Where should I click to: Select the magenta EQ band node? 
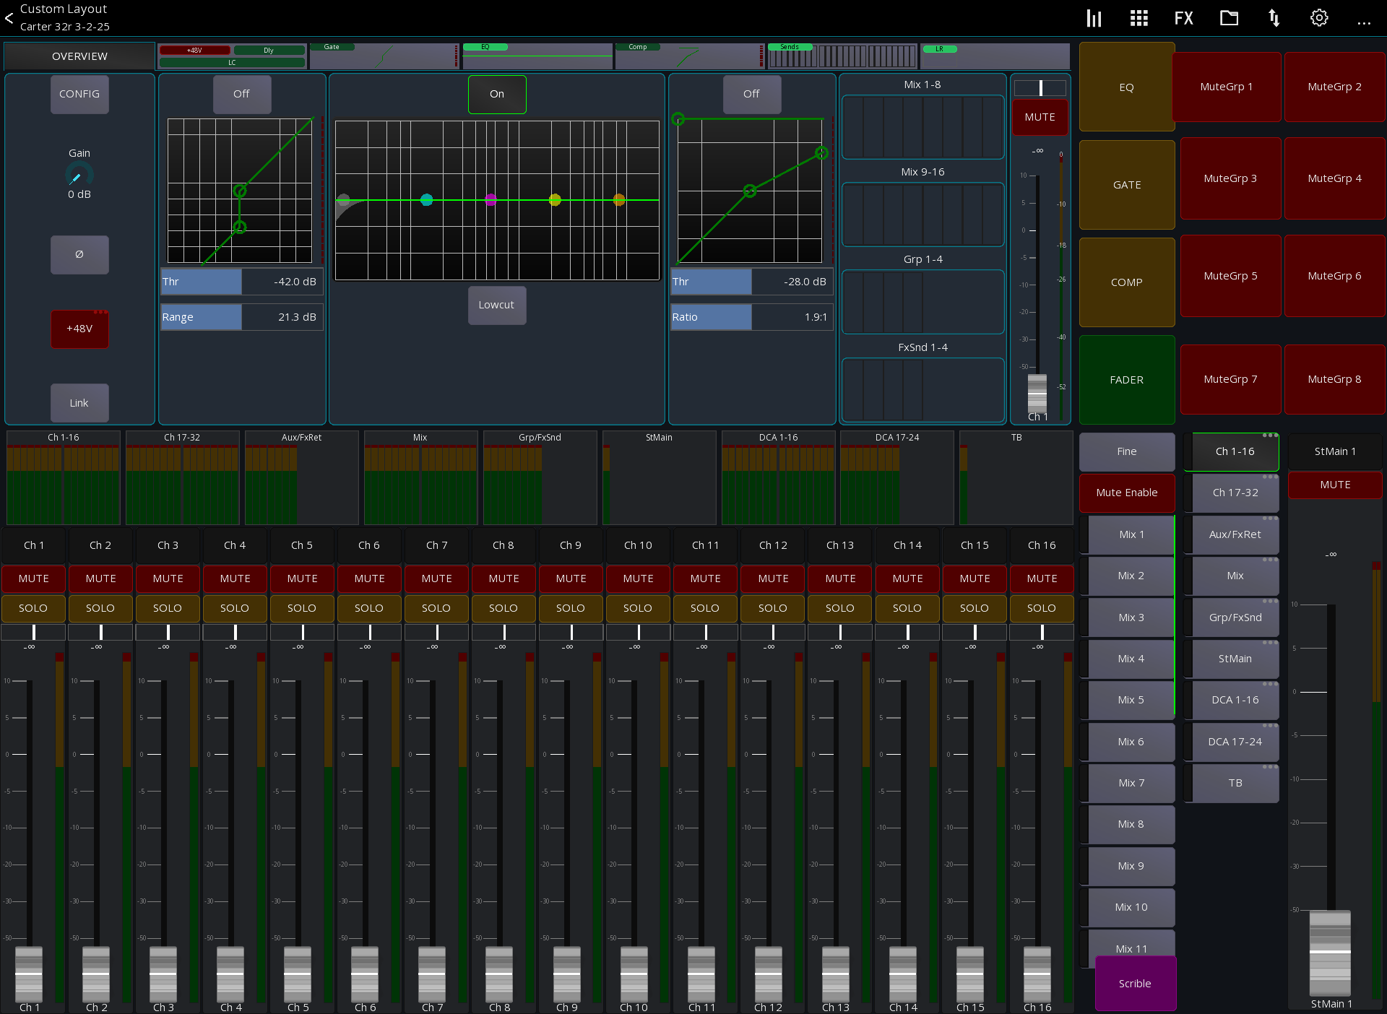[x=491, y=200]
